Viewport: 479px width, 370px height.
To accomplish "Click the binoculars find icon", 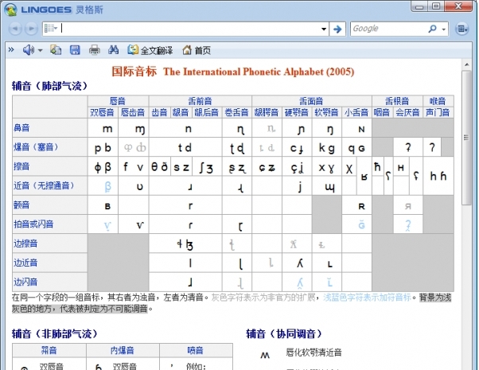I will pos(113,50).
